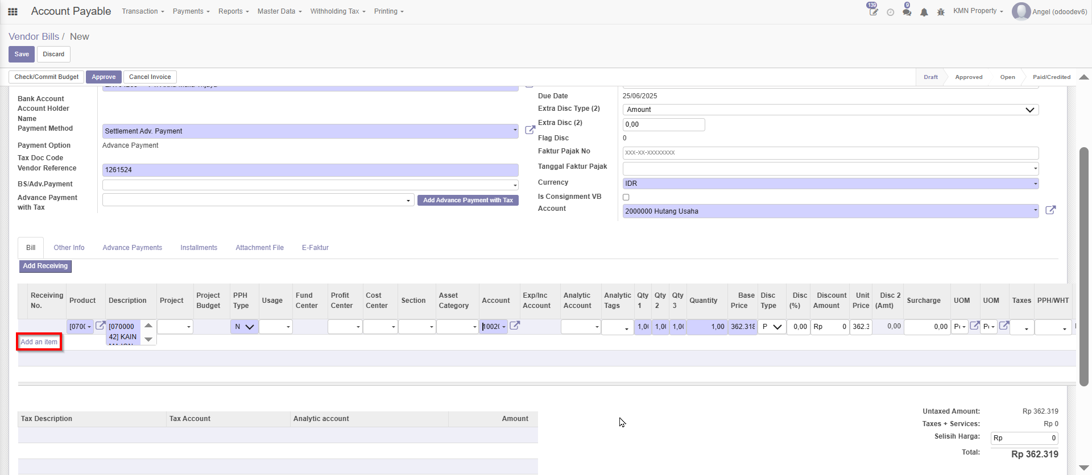Open the debug bug icon
The height and width of the screenshot is (475, 1092).
941,12
